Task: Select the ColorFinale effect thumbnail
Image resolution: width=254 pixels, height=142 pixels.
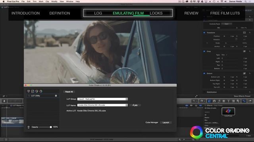Action: pyautogui.click(x=228, y=111)
